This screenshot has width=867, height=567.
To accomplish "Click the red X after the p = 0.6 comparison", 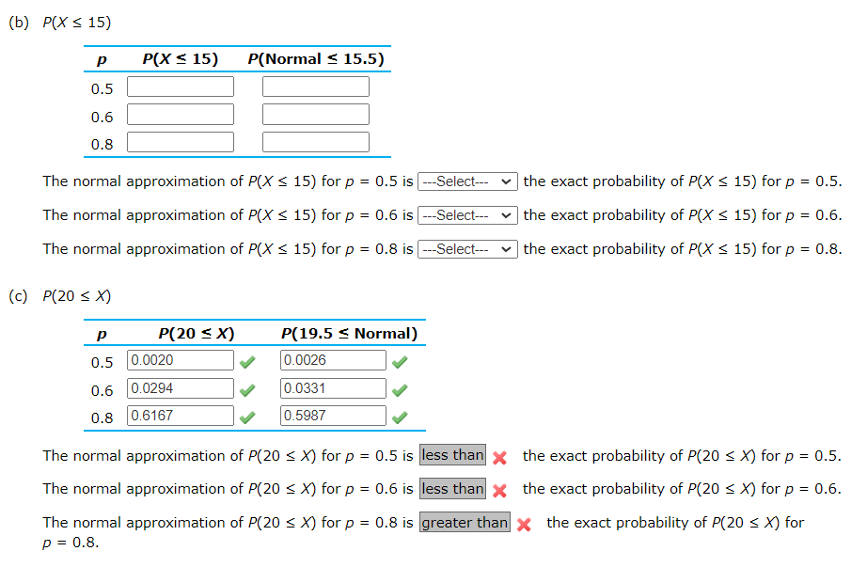I will [499, 489].
